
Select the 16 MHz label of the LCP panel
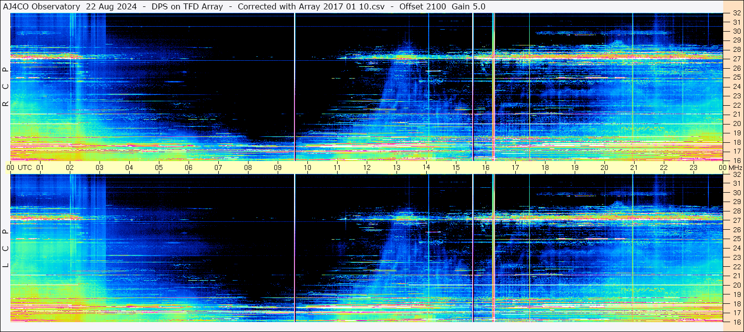(x=736, y=322)
